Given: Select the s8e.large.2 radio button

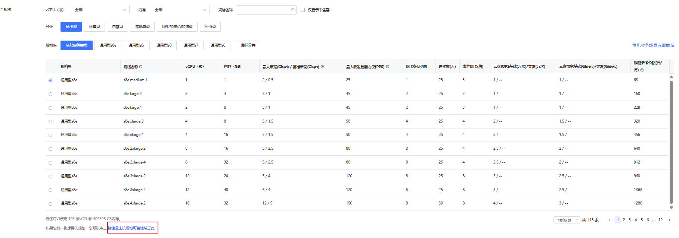Looking at the screenshot, I should 50,94.
